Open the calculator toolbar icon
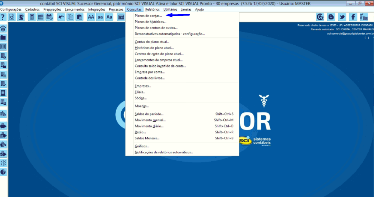This screenshot has height=197, width=374. click(32, 17)
